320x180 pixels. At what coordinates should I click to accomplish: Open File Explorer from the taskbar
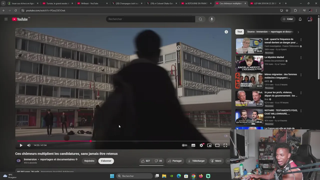tap(164, 176)
